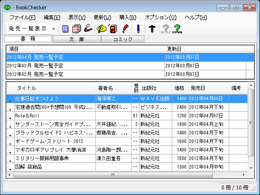Click the 項目 column header

(x=85, y=49)
